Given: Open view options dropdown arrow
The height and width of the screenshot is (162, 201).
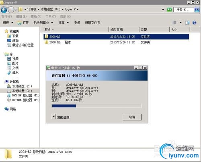Looking at the screenshot, I should pyautogui.click(x=180, y=23).
